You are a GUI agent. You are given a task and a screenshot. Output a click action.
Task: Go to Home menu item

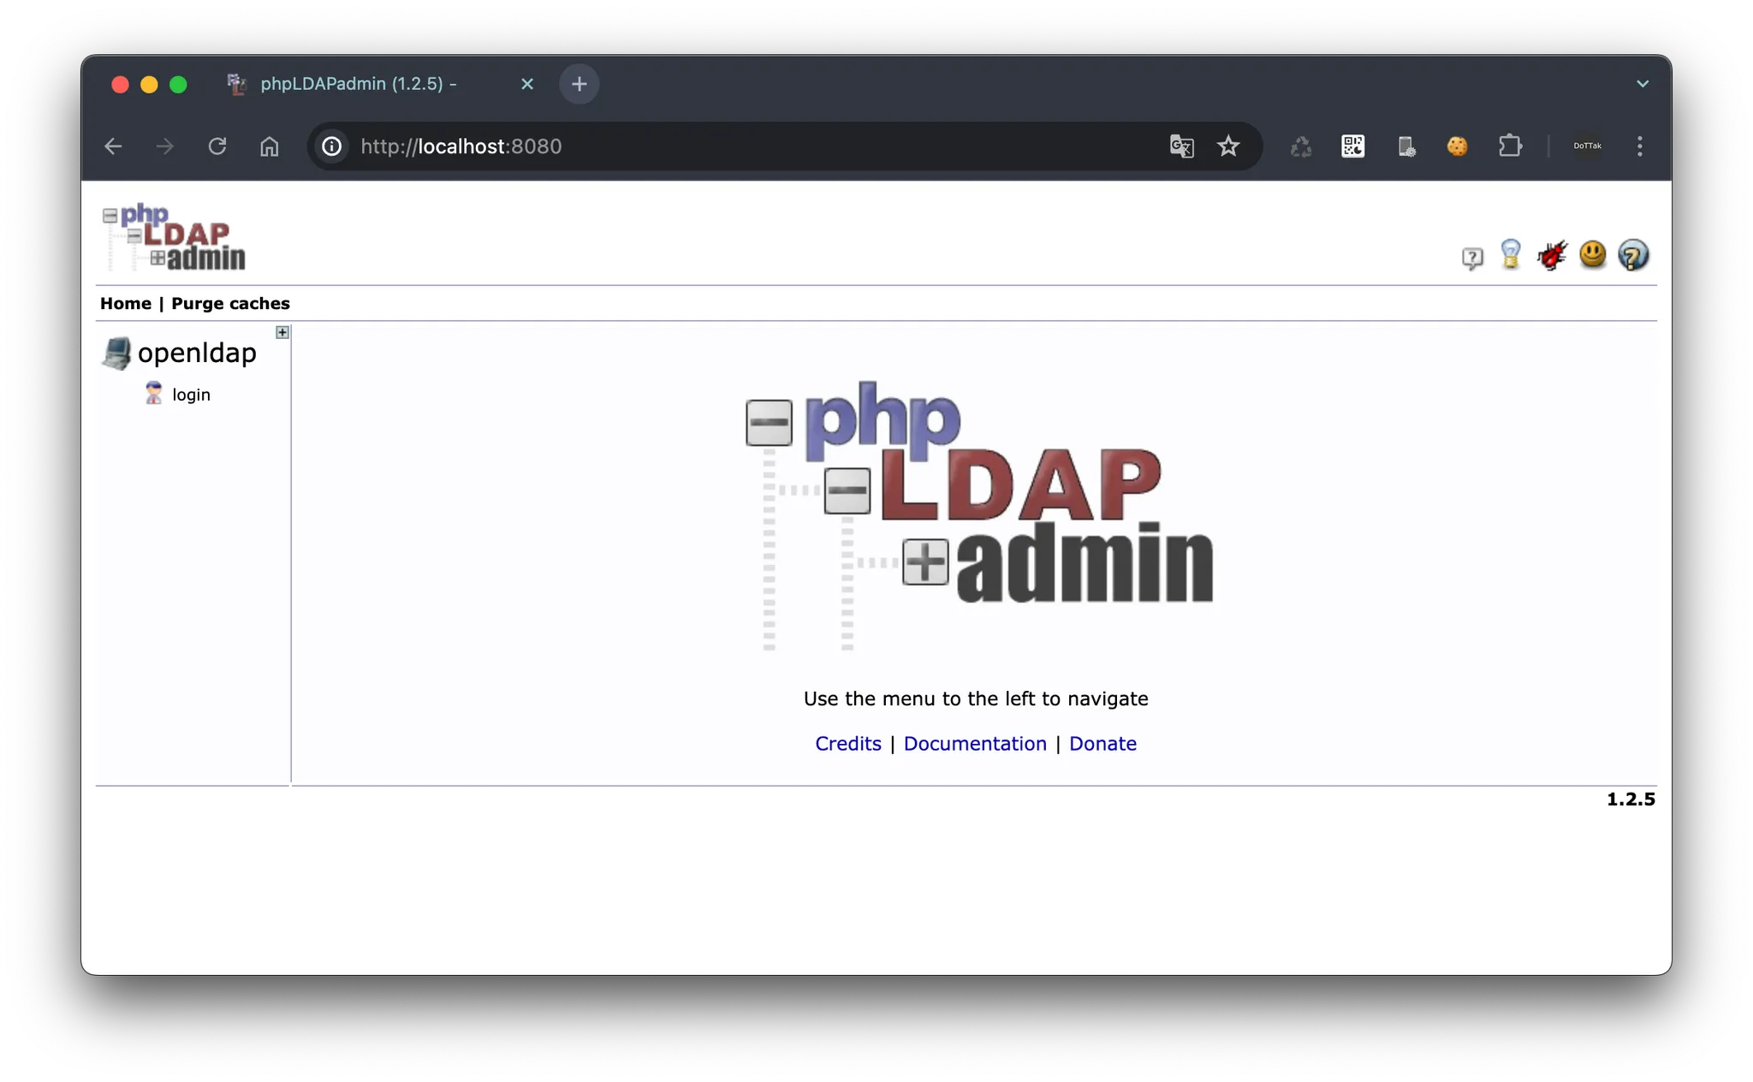(125, 304)
